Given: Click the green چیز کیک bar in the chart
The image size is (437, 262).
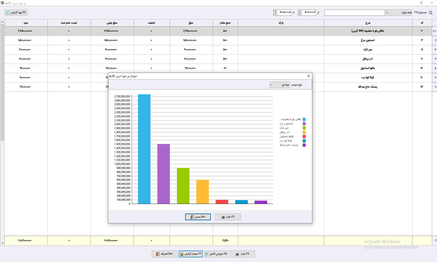Looking at the screenshot, I should point(183,186).
